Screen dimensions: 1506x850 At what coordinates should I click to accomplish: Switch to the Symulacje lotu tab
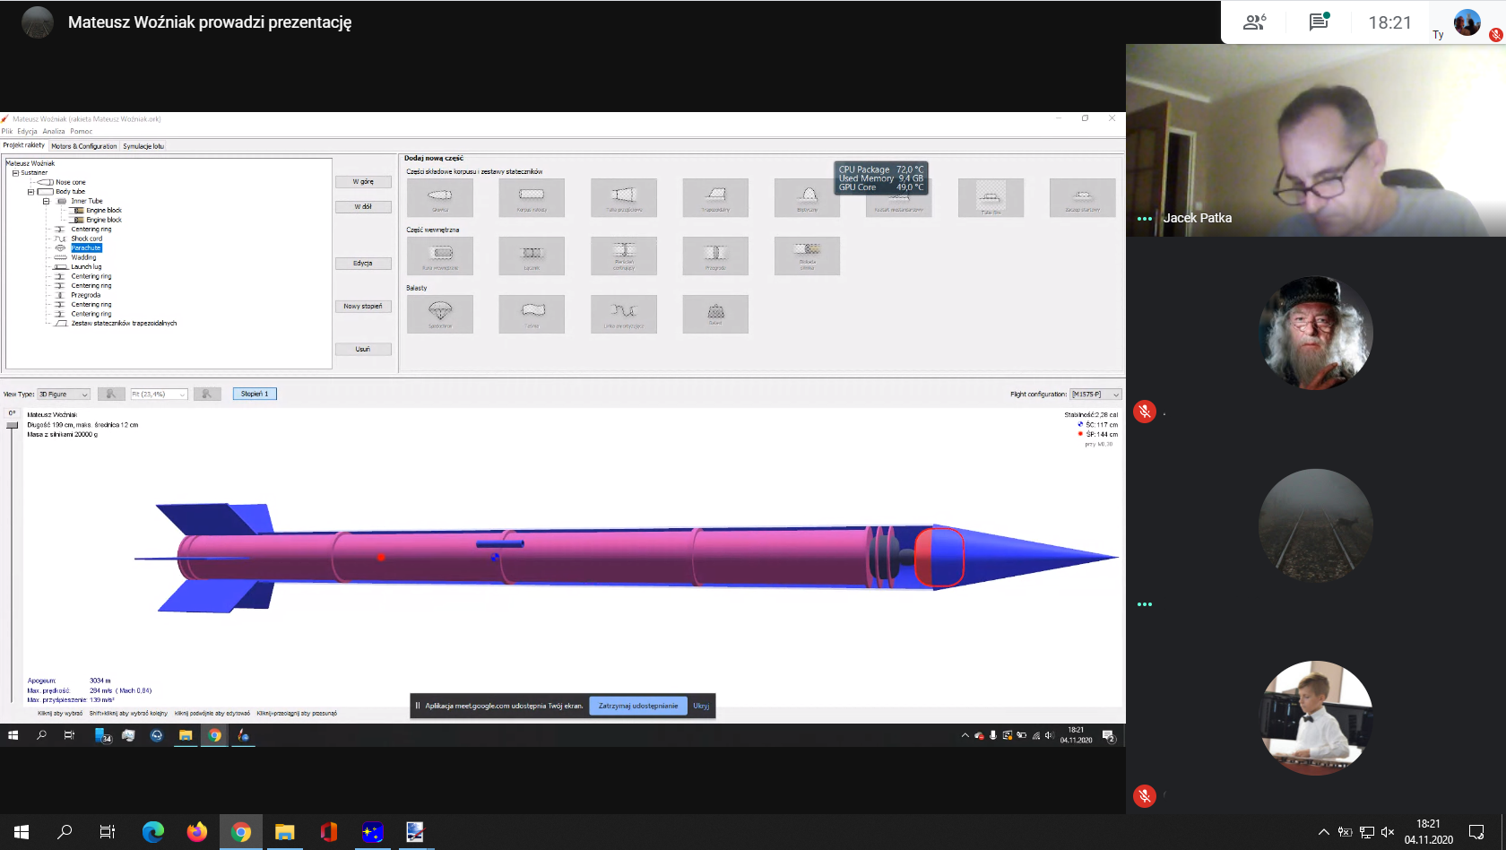coord(143,146)
